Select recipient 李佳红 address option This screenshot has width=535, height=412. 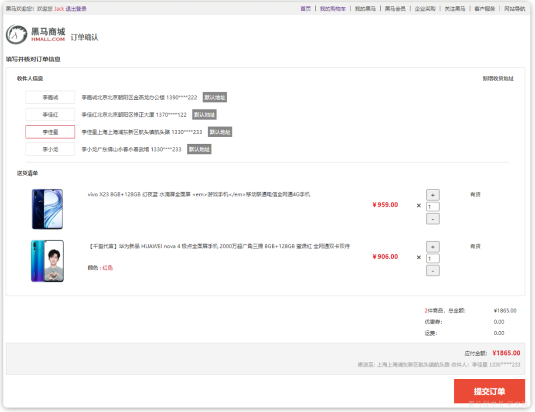50,114
